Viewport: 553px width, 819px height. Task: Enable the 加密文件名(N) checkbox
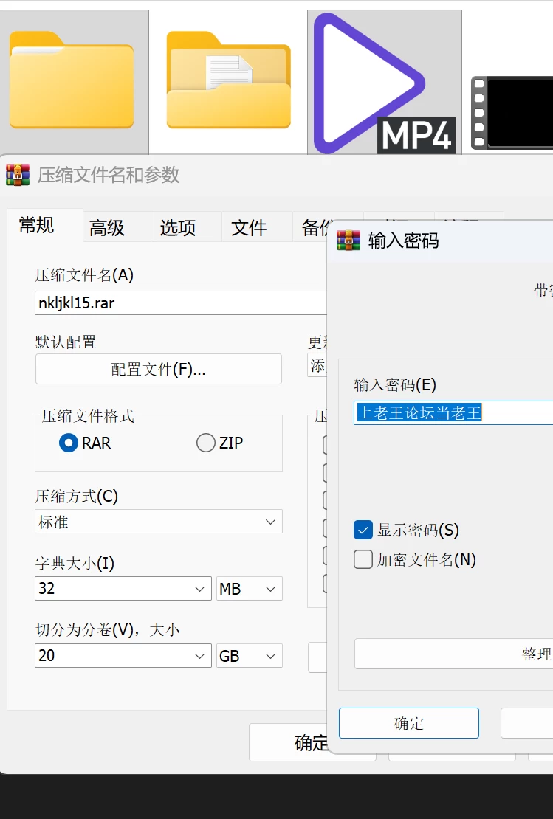pos(363,559)
